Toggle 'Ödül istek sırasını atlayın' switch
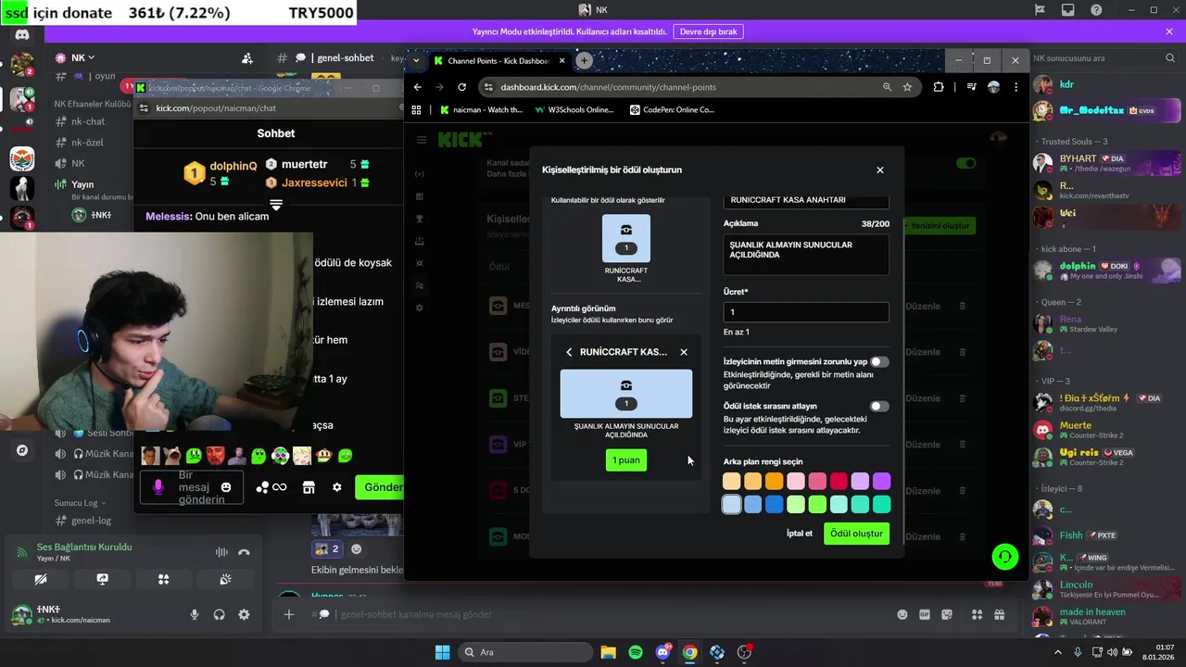The image size is (1186, 667). click(879, 407)
